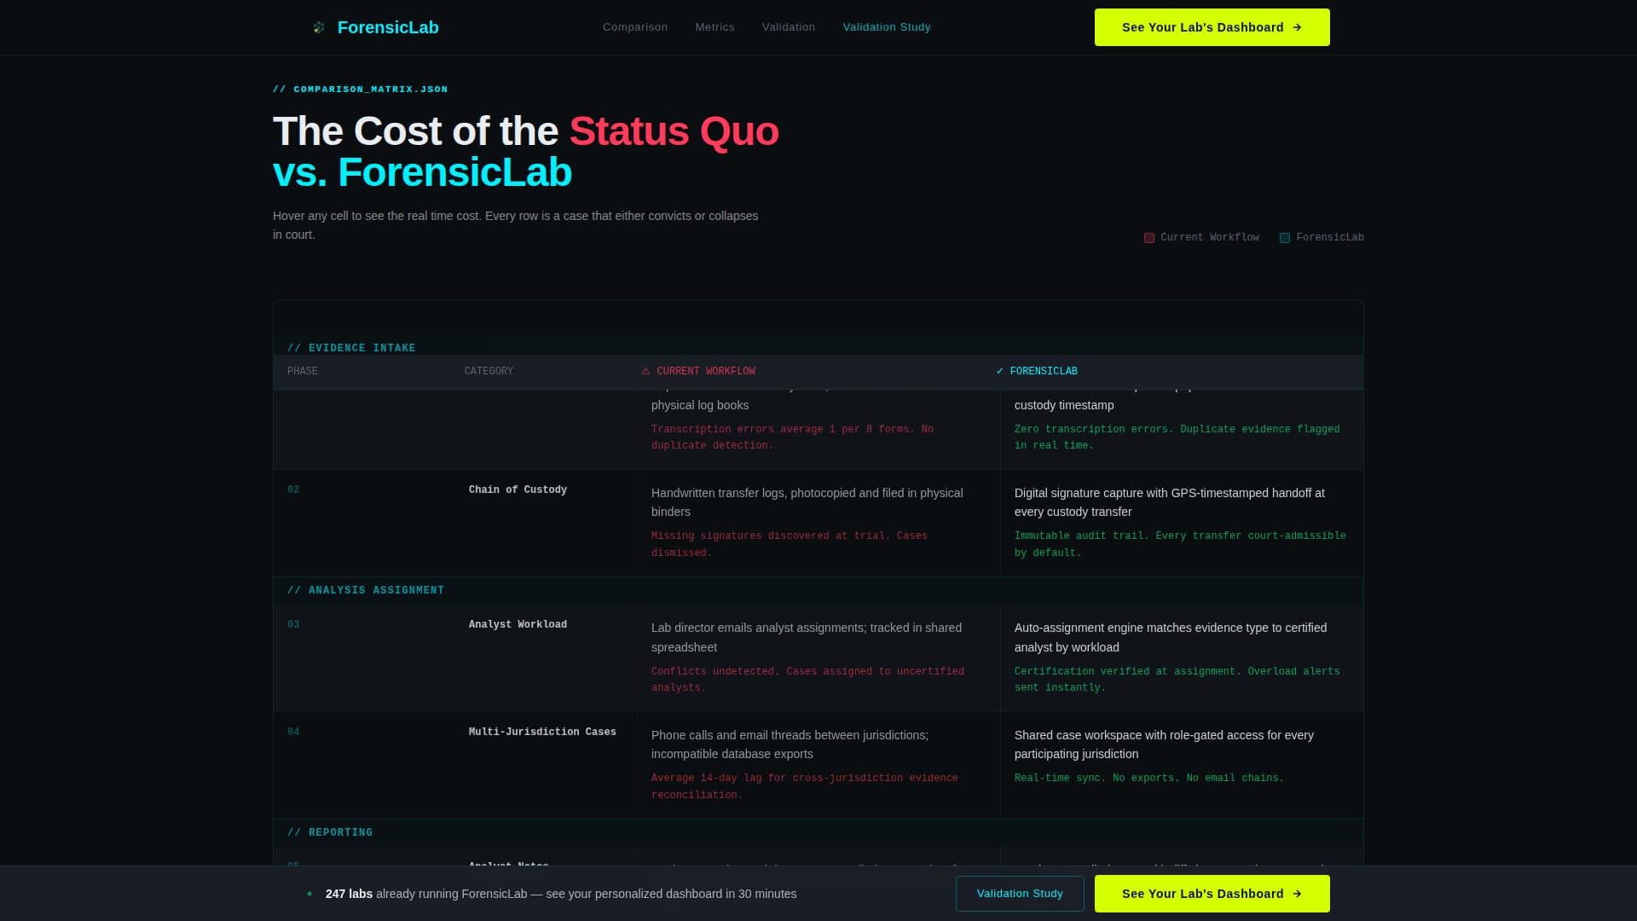Click the 'vs. ForensicLab' heading text

tap(422, 172)
